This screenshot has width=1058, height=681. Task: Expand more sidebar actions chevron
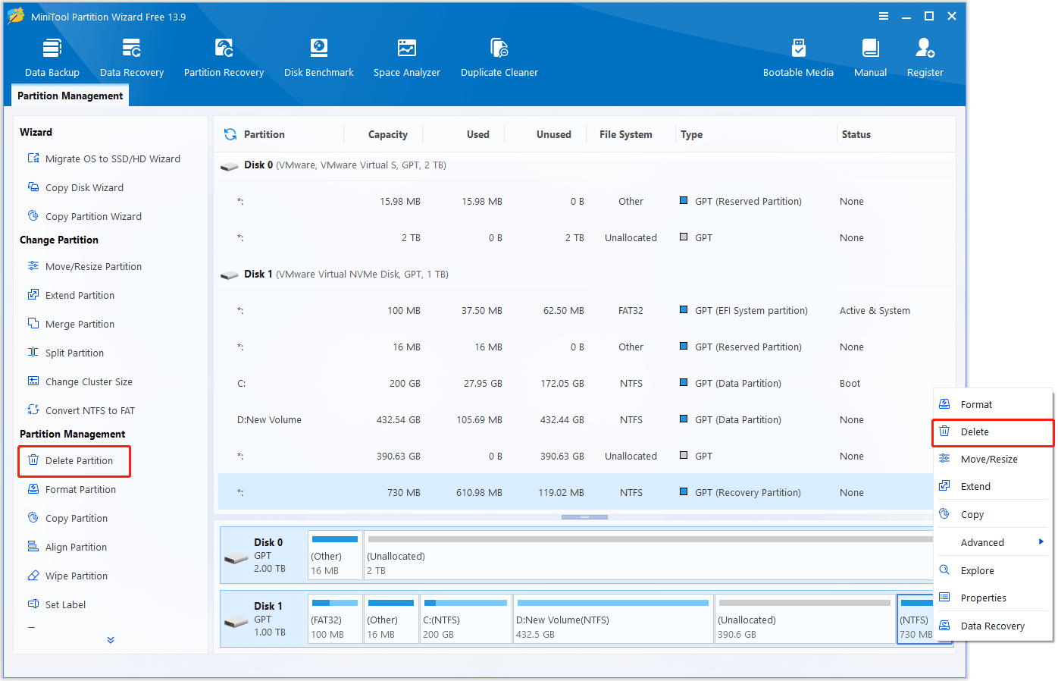pos(111,640)
